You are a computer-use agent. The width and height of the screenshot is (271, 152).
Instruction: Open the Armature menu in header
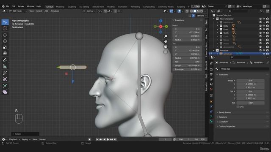[55, 11]
